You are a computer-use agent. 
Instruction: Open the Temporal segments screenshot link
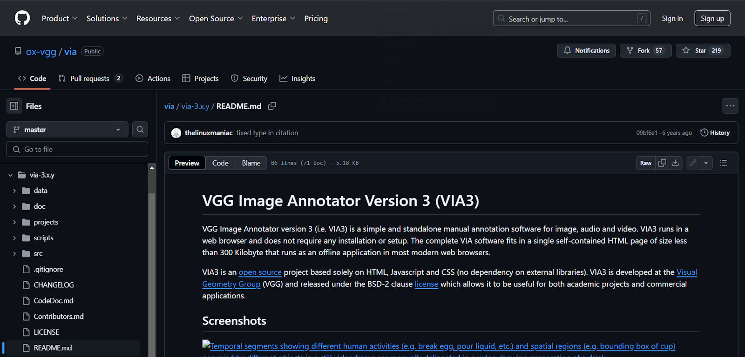pos(439,346)
